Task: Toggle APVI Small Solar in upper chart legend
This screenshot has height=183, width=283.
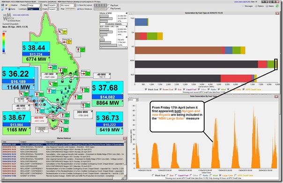Action: (x=244, y=89)
